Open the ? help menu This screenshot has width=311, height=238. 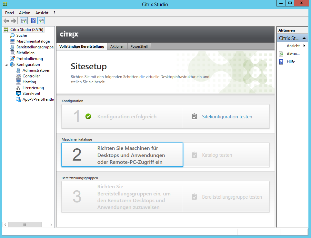click(x=54, y=13)
